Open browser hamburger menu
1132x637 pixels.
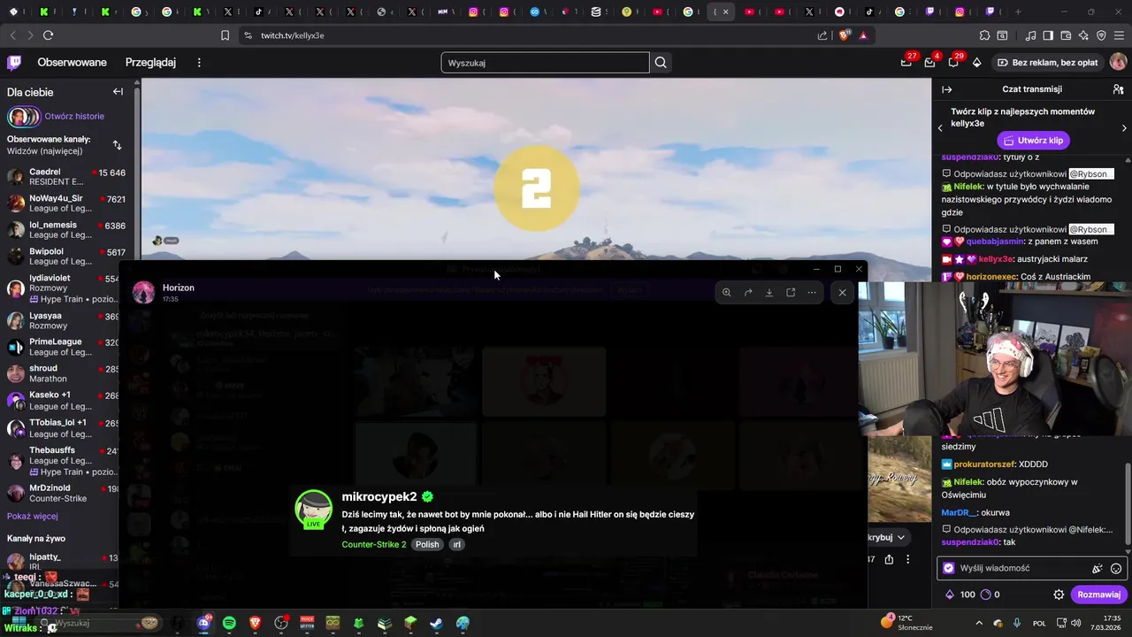click(1119, 35)
